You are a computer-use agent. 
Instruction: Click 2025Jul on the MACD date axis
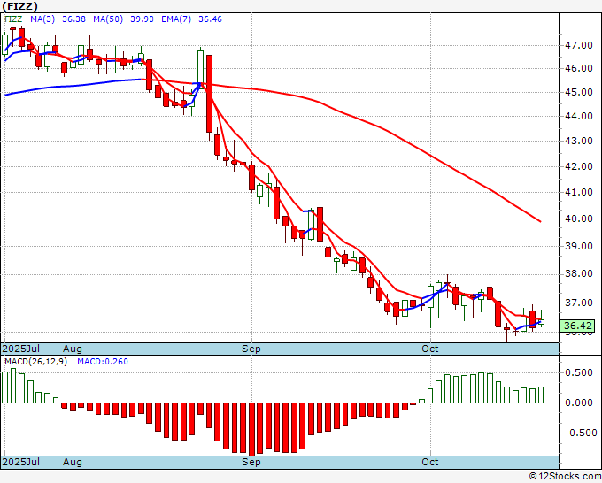tap(21, 462)
